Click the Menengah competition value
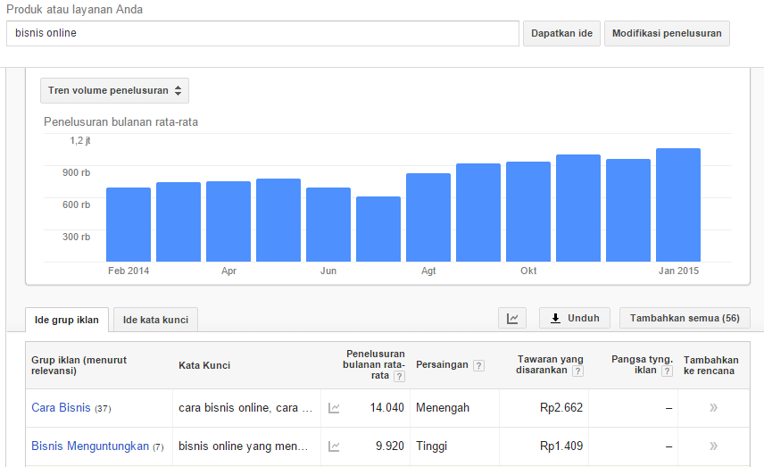This screenshot has height=467, width=764. [x=443, y=408]
